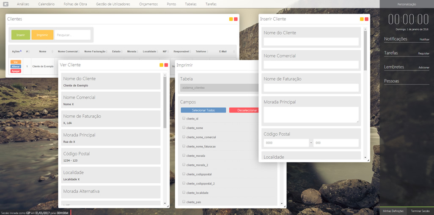Viewport: 434px width, 215px height.
Task: Open the Tabelas menu
Action: coord(191,4)
